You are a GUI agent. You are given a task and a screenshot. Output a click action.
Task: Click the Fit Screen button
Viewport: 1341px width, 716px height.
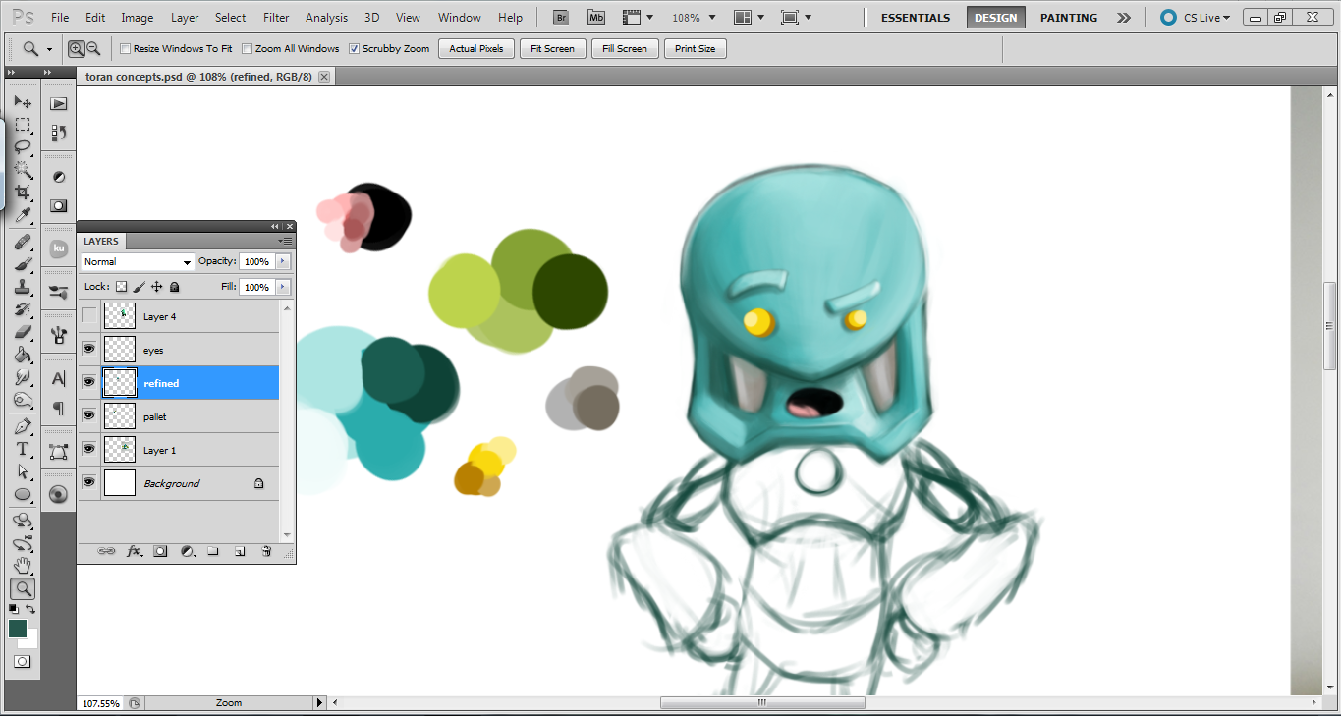click(x=551, y=49)
